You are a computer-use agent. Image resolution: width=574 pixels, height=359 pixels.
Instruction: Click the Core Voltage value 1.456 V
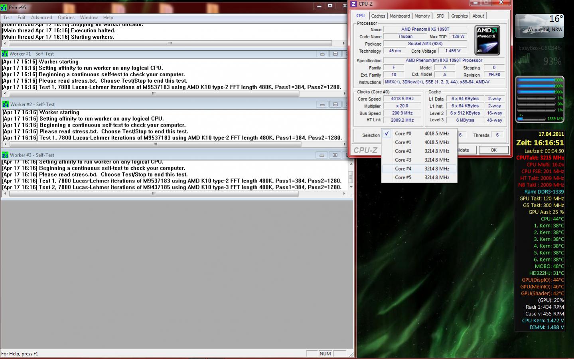click(453, 51)
